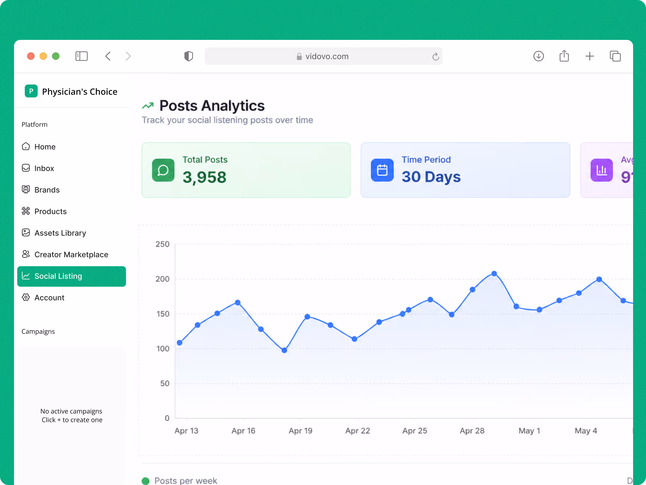
Task: Go back with the browser back arrow
Action: 108,56
